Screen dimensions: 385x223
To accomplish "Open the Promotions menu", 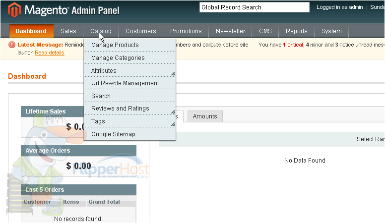I will pyautogui.click(x=186, y=31).
